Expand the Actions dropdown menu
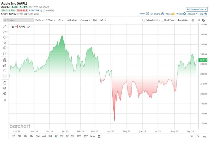Image resolution: width=213 pixels, height=141 pixels. click(192, 14)
